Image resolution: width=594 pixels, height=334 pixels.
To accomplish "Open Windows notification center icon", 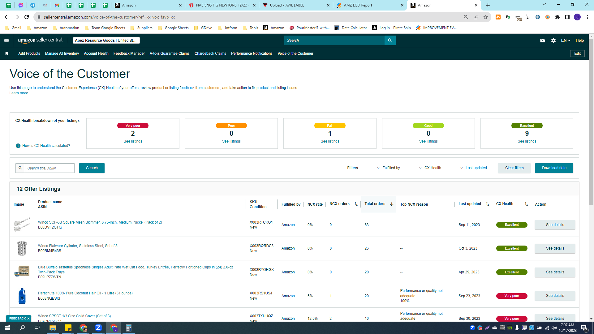I will 584,328.
